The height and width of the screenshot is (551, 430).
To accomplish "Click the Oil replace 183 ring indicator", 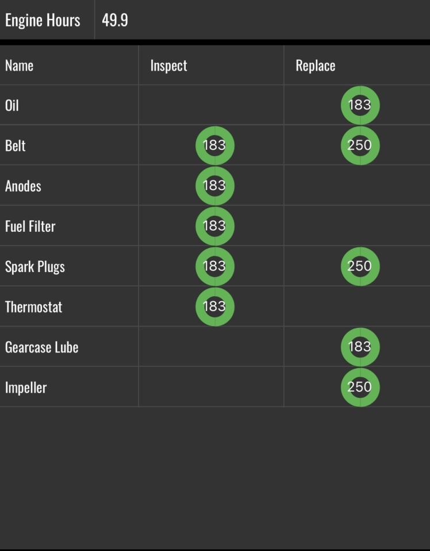I will click(360, 105).
